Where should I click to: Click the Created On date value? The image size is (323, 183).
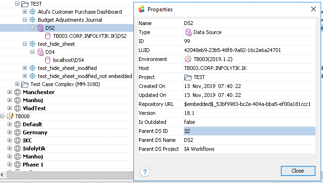[x=212, y=86]
